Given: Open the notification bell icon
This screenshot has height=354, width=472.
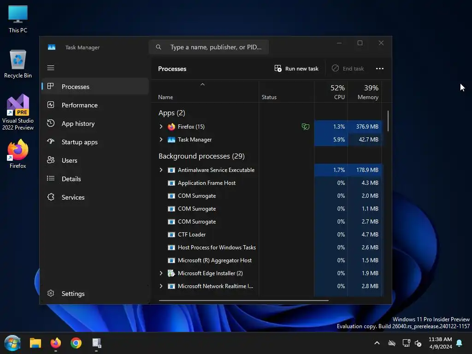Looking at the screenshot, I should click(459, 343).
